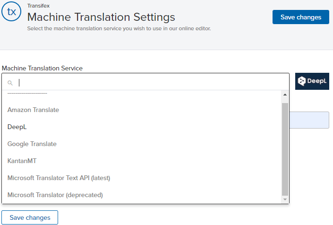The image size is (333, 225).
Task: Click the Machine Translation Service label
Action: 42,68
